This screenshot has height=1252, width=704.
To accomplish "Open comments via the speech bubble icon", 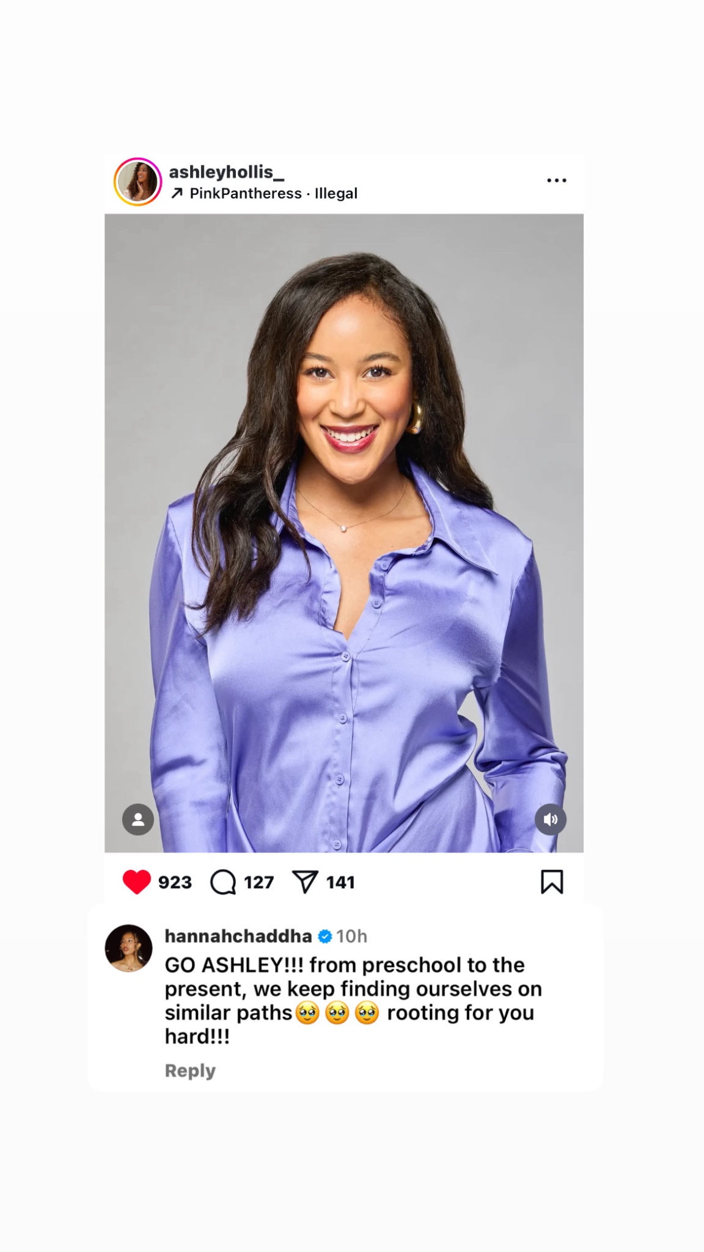I will pos(223,882).
